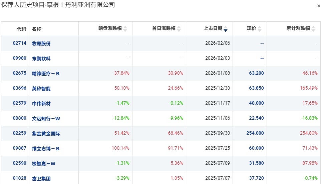
Task: Click first-day change -9.96%
Action: [176, 118]
